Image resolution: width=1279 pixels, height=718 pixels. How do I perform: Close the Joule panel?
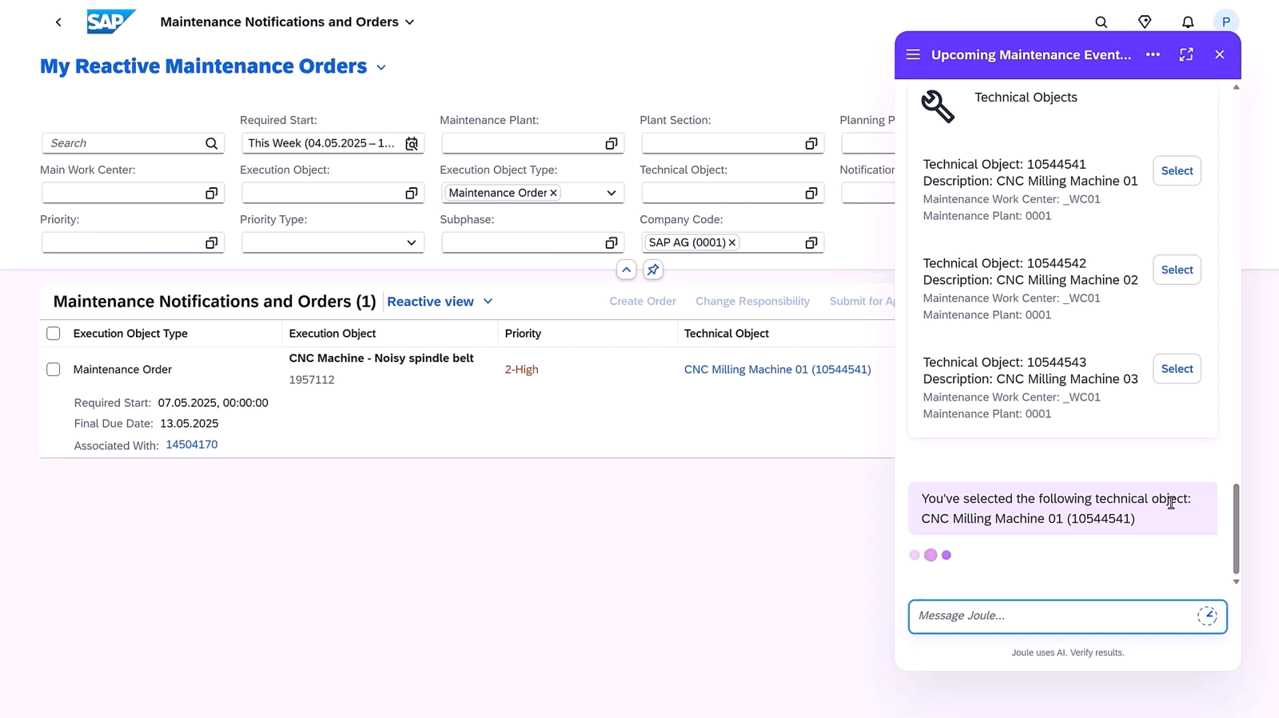point(1219,54)
